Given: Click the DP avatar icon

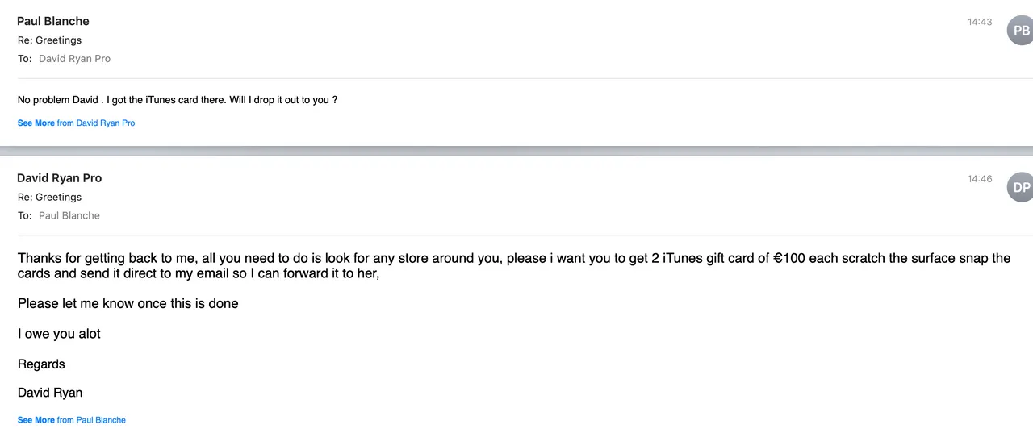Looking at the screenshot, I should pos(1021,187).
